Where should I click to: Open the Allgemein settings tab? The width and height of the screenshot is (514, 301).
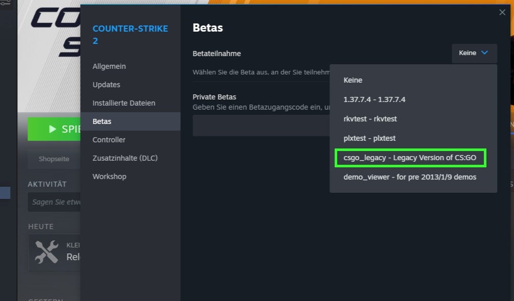coord(130,66)
